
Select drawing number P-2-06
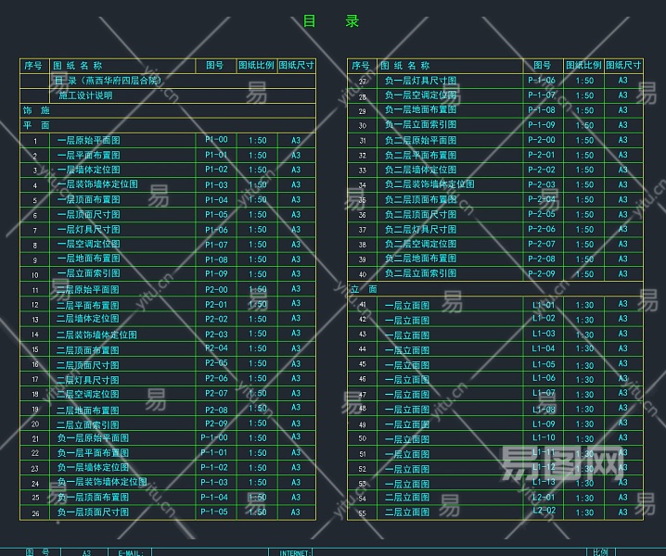click(x=542, y=230)
